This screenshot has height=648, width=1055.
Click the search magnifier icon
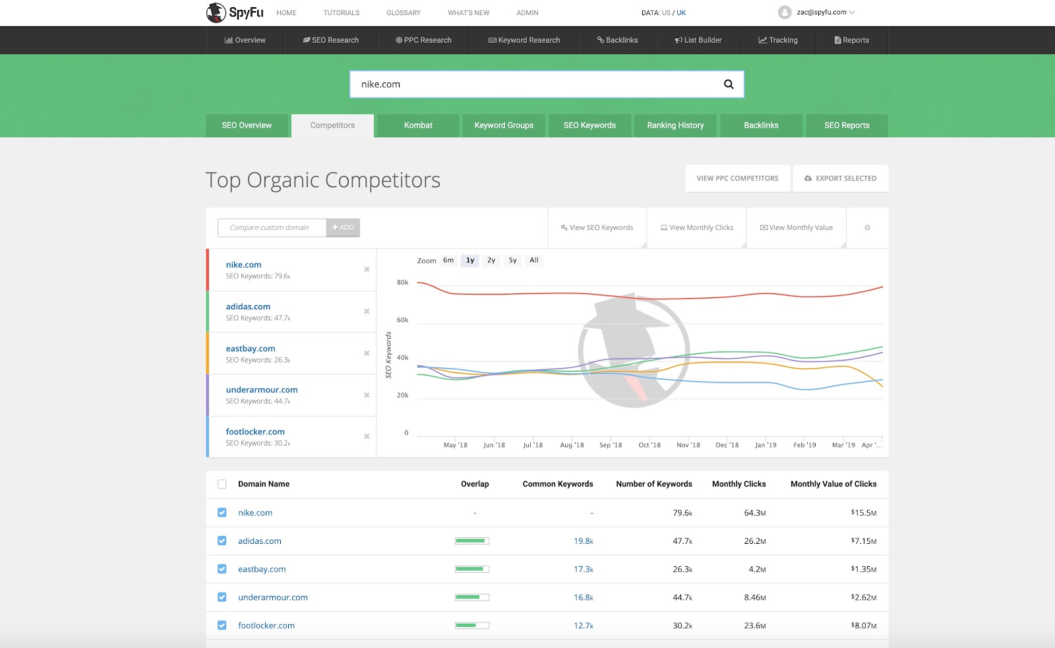coord(729,84)
